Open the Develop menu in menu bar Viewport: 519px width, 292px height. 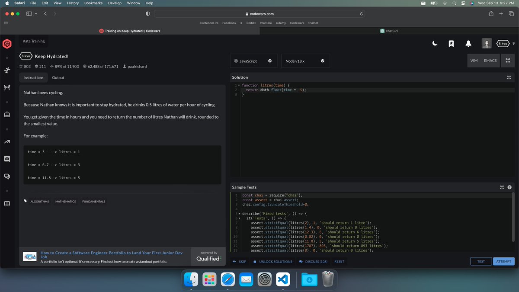(115, 3)
